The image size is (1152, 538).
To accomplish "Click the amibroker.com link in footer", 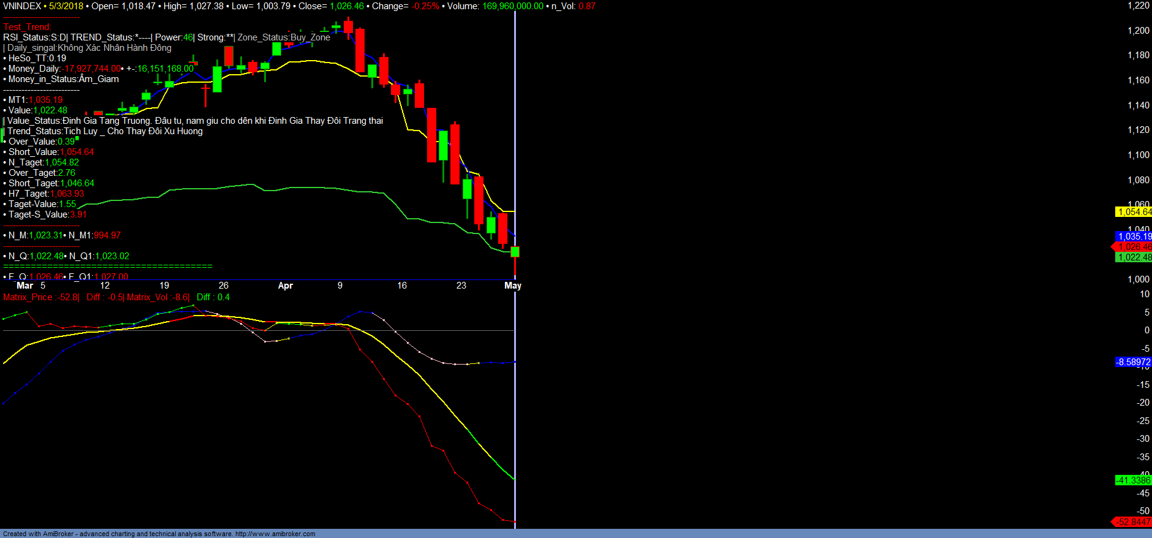I will click(275, 534).
